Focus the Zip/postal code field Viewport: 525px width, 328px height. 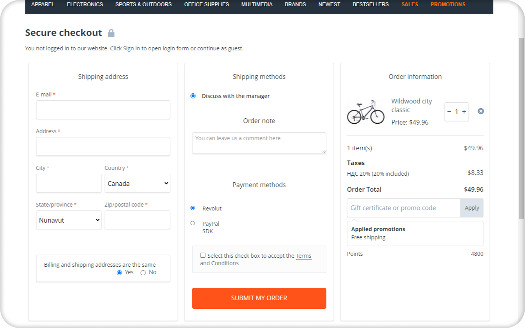coord(137,220)
